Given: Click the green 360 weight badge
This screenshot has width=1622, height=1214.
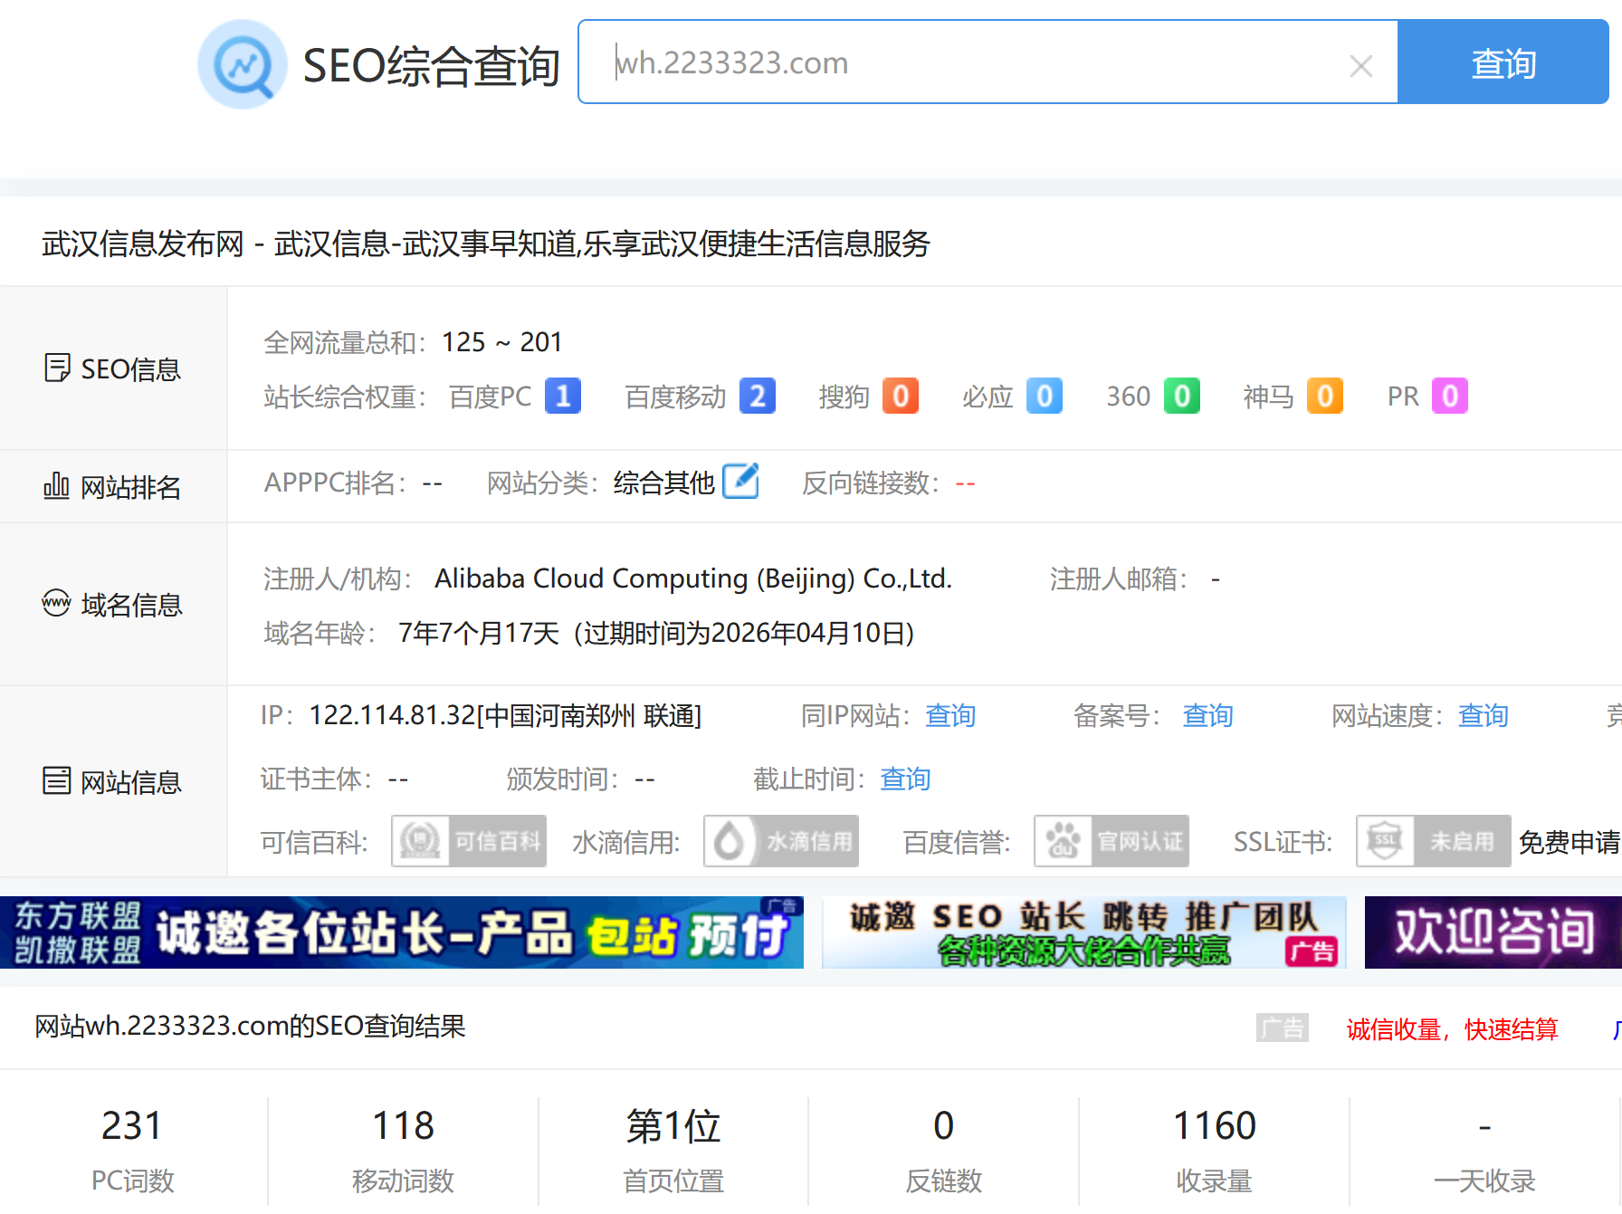Looking at the screenshot, I should pyautogui.click(x=1181, y=397).
